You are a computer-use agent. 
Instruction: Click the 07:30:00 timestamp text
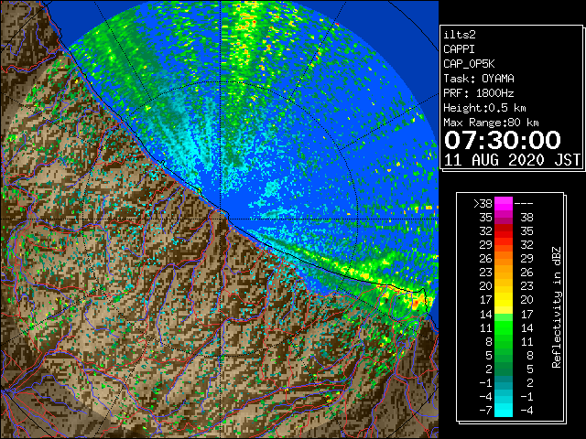click(503, 140)
